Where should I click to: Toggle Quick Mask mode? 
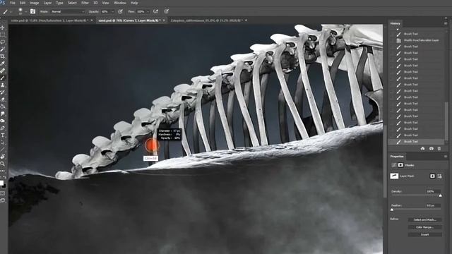(3, 193)
